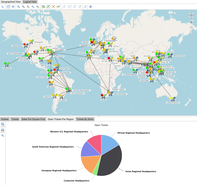Click the export image icon above printer
197x185 pixels.
3,124
